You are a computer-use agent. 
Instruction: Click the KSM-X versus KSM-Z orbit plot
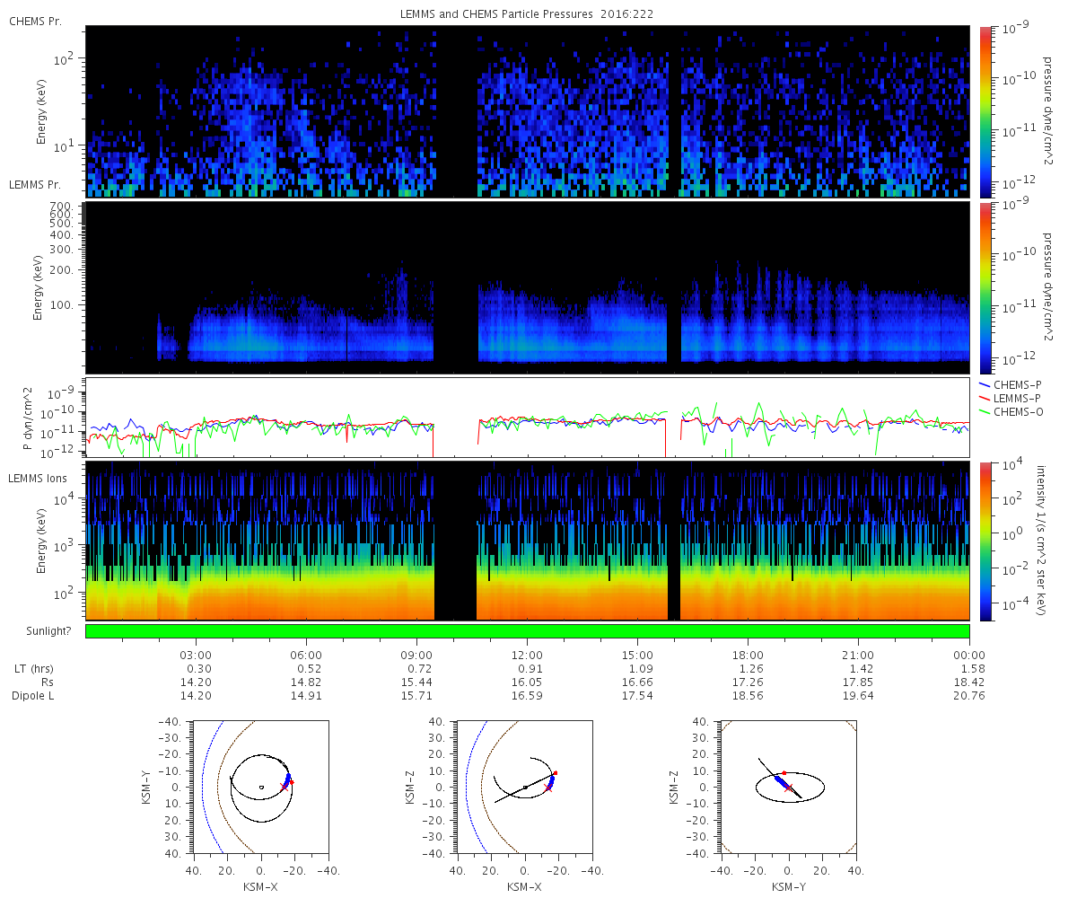[x=524, y=787]
